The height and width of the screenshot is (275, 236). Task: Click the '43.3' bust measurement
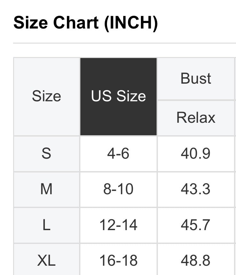click(196, 189)
